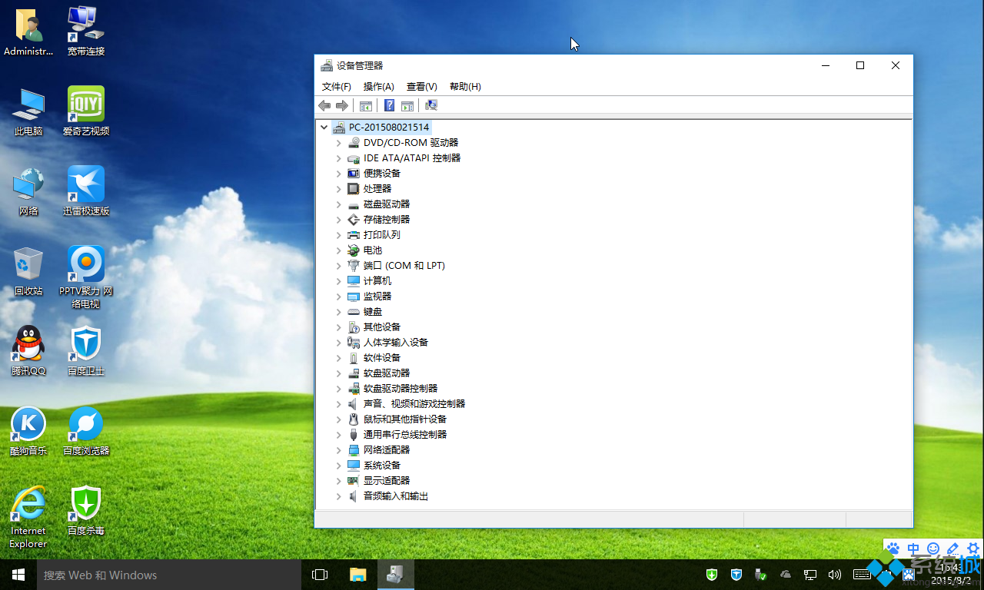This screenshot has height=590, width=984.
Task: Click the Show/Hide console tree icon
Action: pyautogui.click(x=365, y=105)
